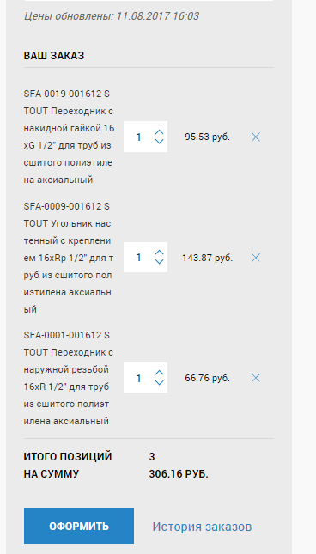Viewport: 316px width, 554px height.
Task: Increase quantity of 66.76 руб. item
Action: tap(159, 373)
